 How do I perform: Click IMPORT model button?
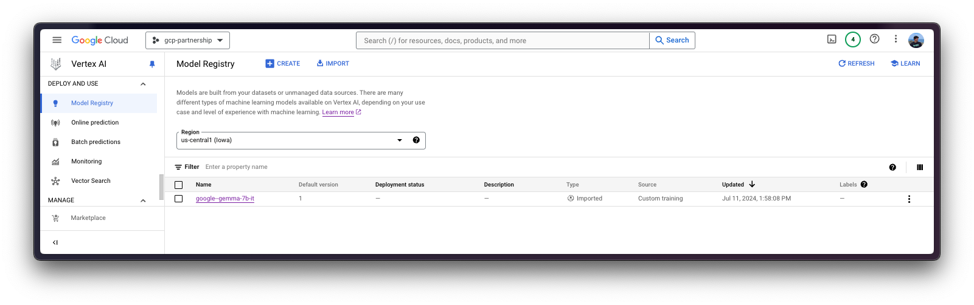[333, 64]
